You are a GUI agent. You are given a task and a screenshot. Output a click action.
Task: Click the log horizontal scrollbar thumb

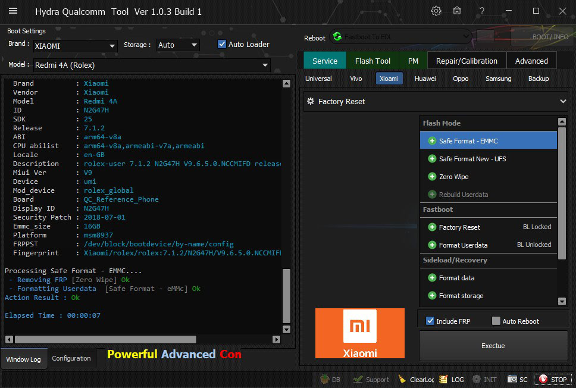(105, 339)
